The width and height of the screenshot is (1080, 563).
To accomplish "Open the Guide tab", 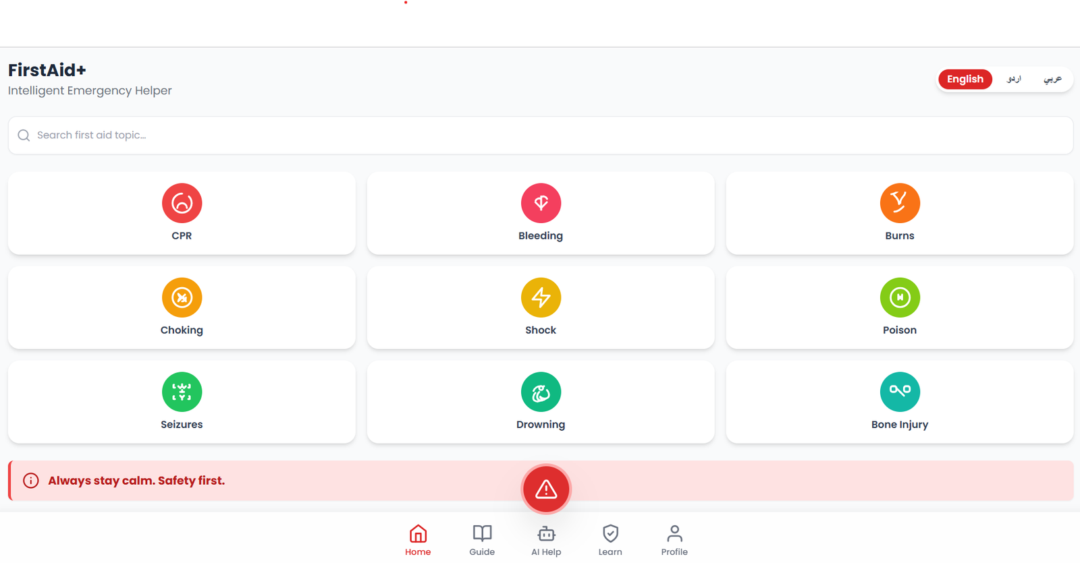I will pos(482,540).
